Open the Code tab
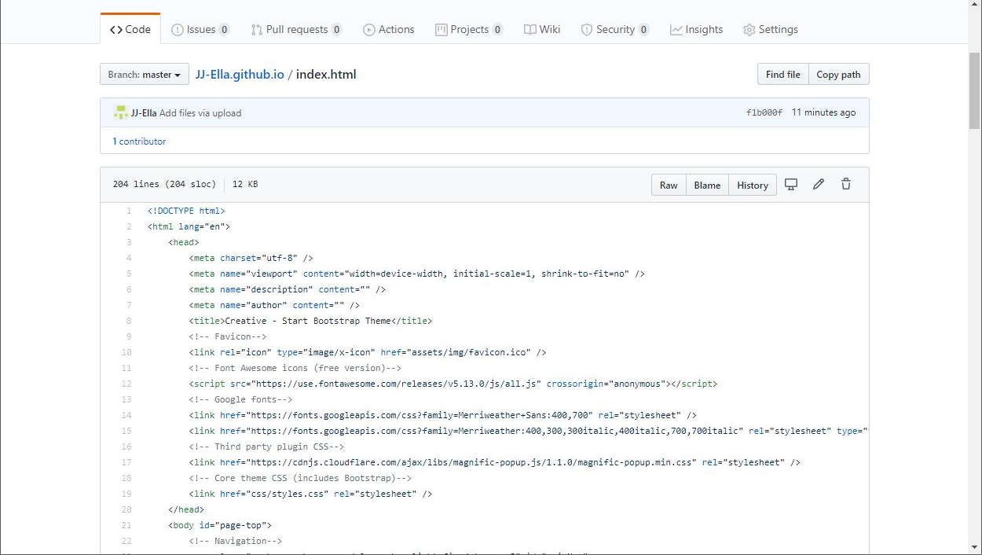Image resolution: width=982 pixels, height=555 pixels. click(130, 29)
